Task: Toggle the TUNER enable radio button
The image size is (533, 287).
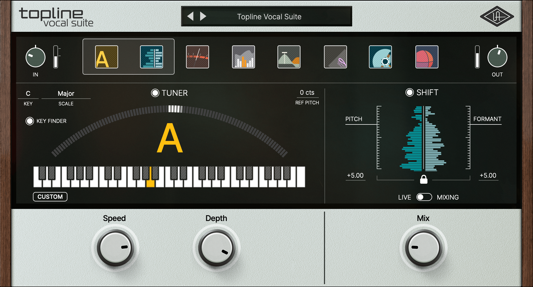Action: (155, 93)
